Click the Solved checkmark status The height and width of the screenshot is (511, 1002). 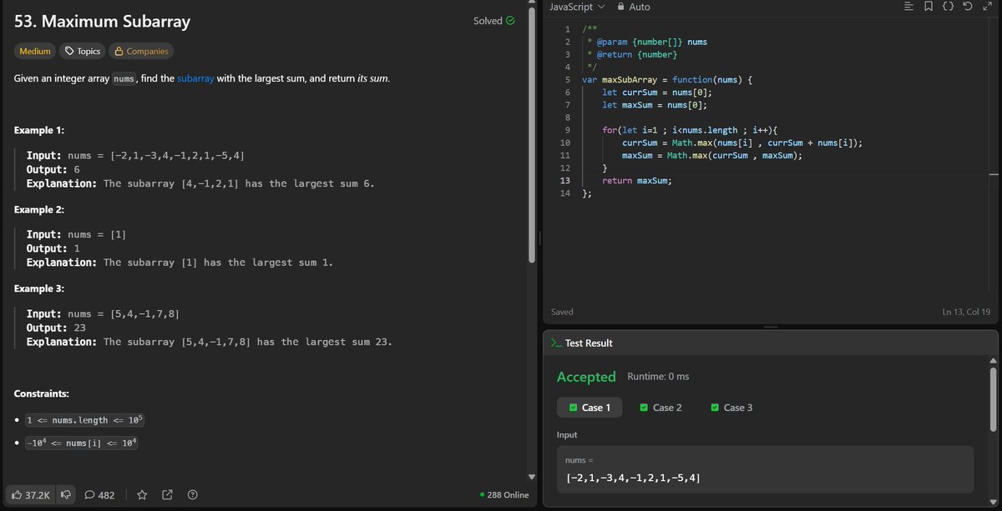[493, 21]
